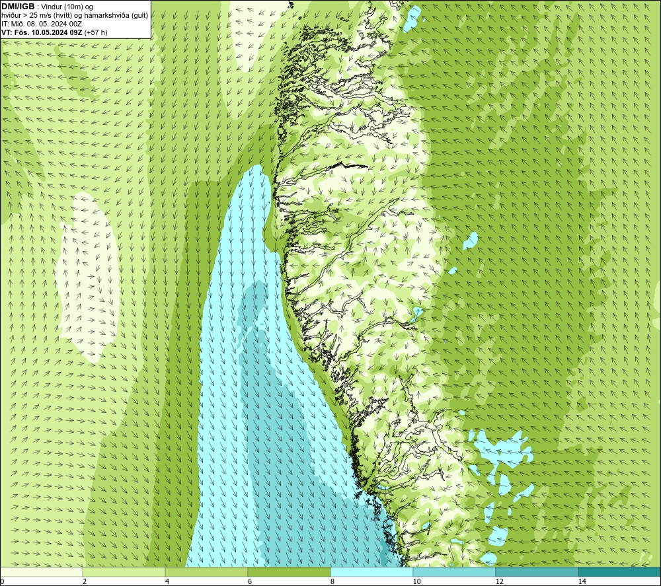661x586 pixels.
Task: Click the '0' tick label on the color scale
Action: 2,582
